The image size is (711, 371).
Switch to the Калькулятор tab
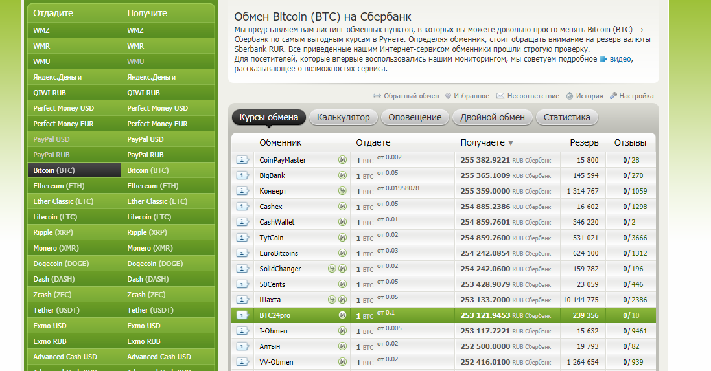[x=343, y=117]
